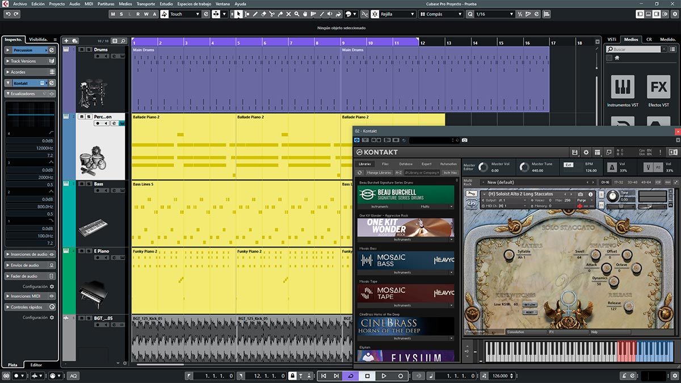The width and height of the screenshot is (681, 383).
Task: Adjust the instrument Tune knob
Action: point(612,196)
